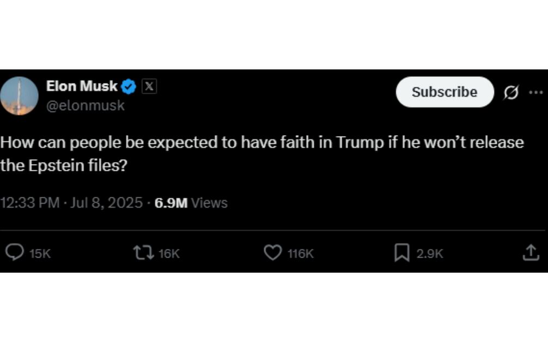Click the 12:33 PM timestamp

(29, 203)
